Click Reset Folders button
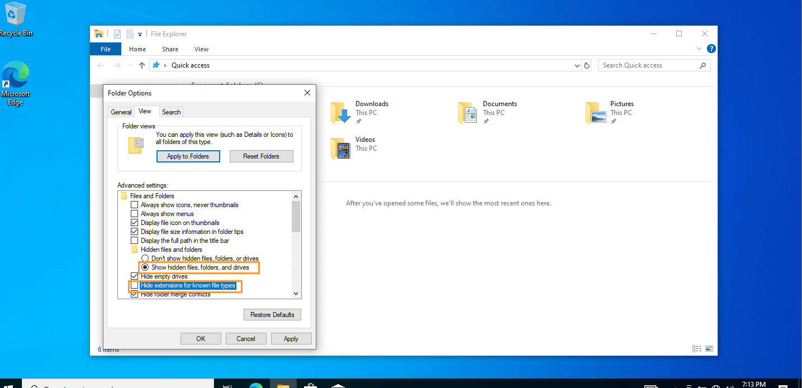 [x=262, y=156]
